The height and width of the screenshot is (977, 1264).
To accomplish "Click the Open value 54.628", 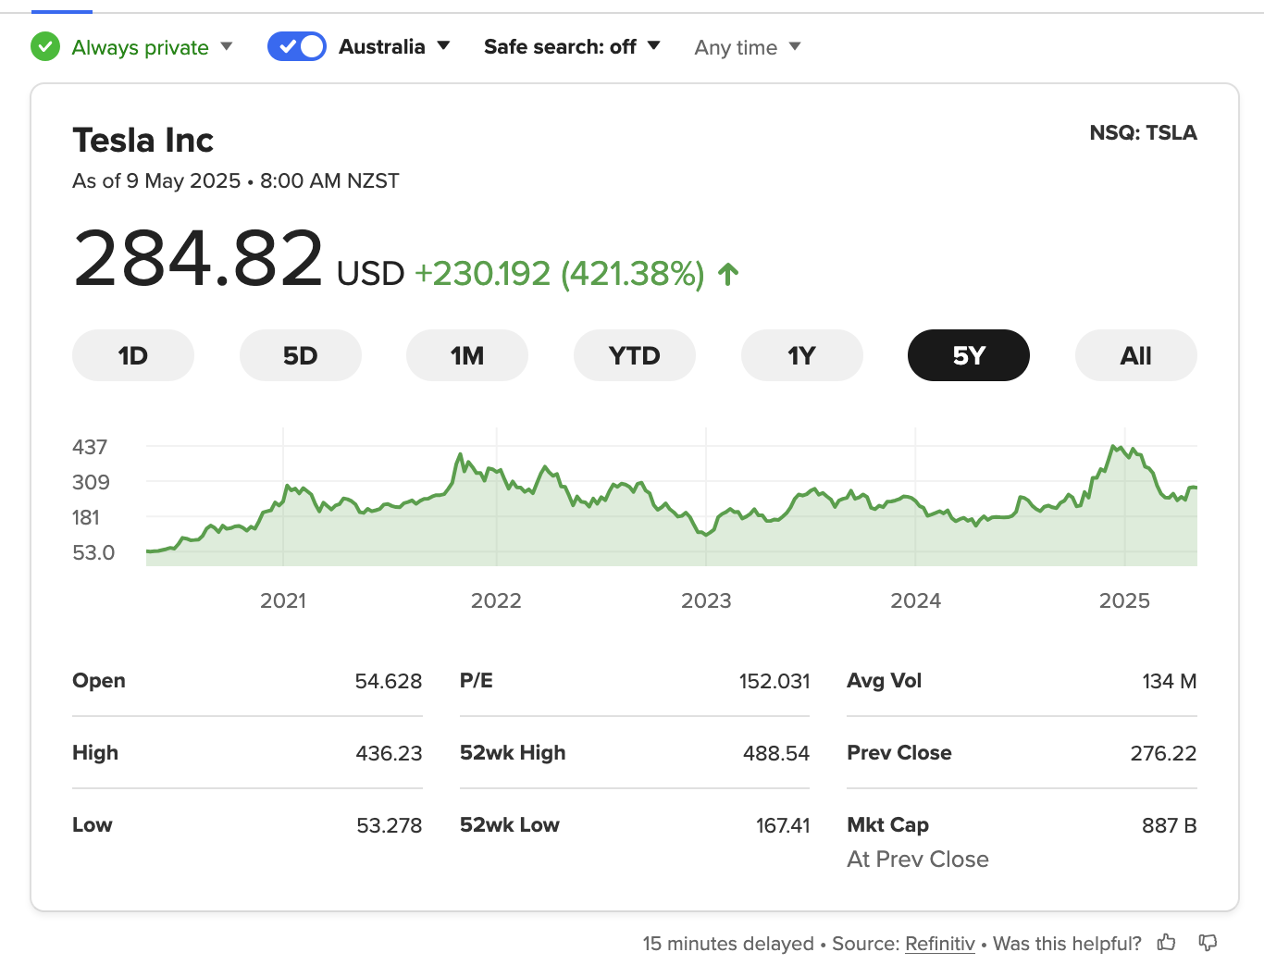I will pyautogui.click(x=389, y=682).
